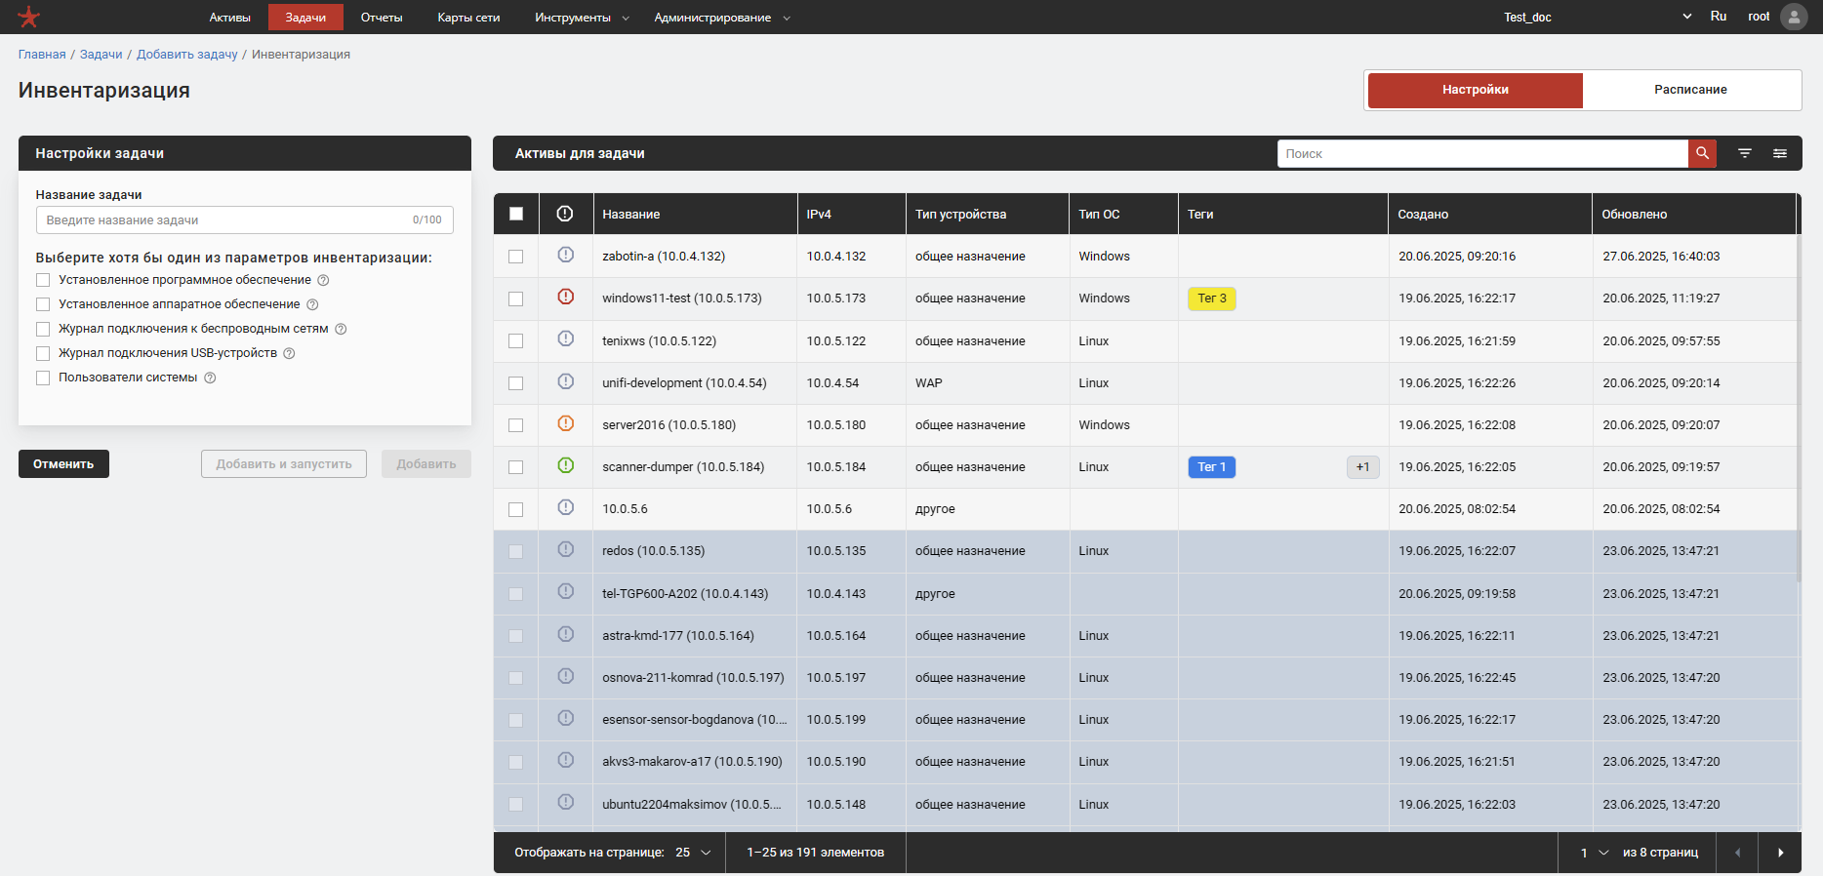Open the column settings icon
1823x876 pixels.
pyautogui.click(x=1780, y=153)
